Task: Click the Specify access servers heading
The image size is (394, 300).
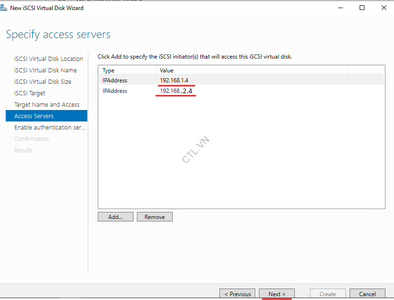Action: click(58, 34)
